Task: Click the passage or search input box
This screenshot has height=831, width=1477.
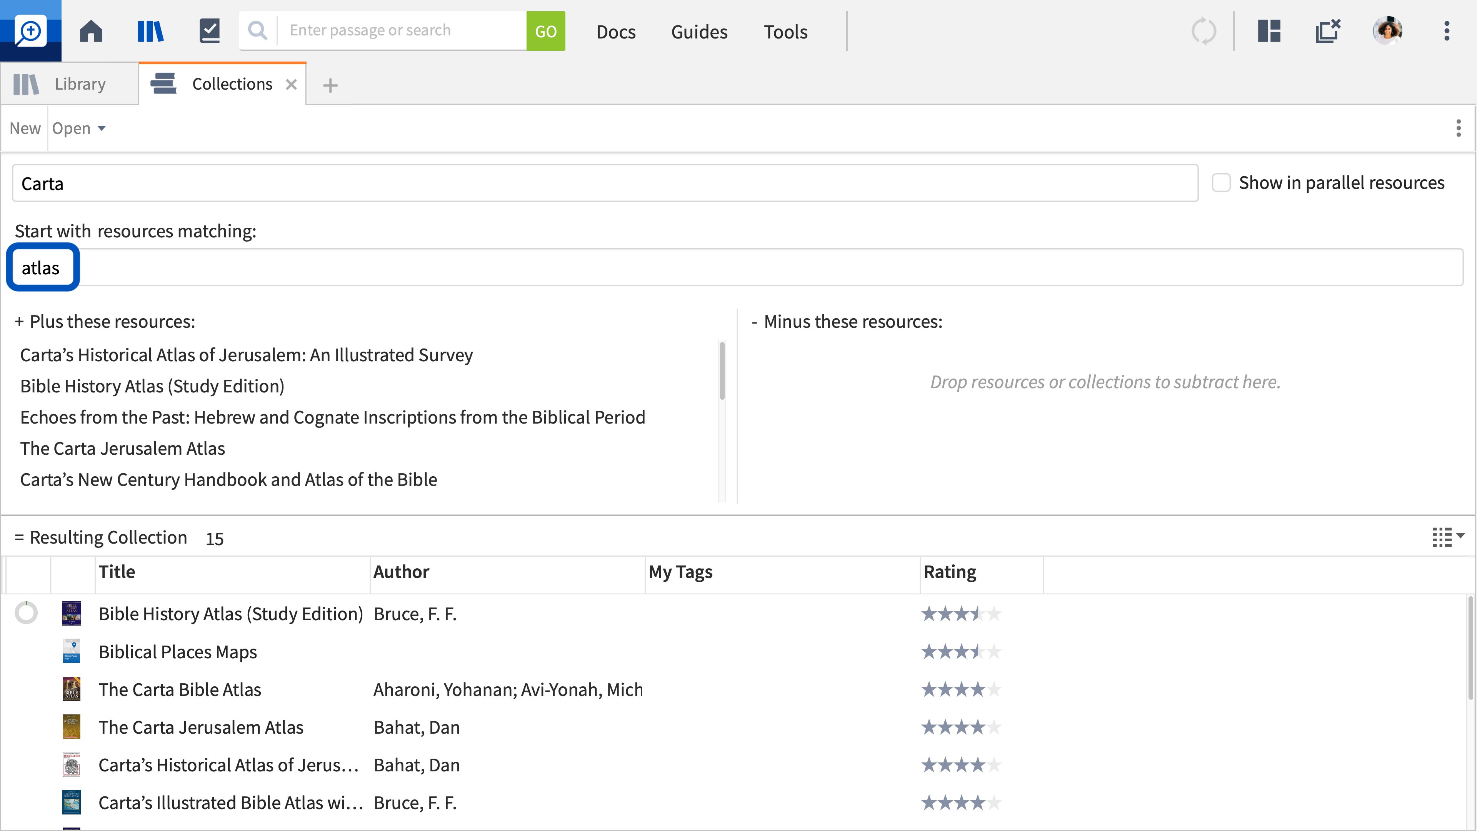Action: point(401,30)
